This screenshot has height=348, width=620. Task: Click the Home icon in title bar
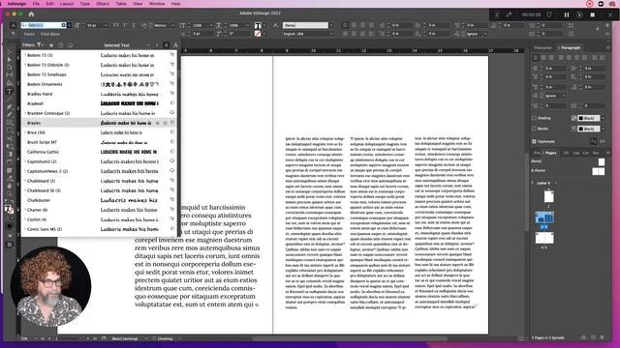point(31,14)
